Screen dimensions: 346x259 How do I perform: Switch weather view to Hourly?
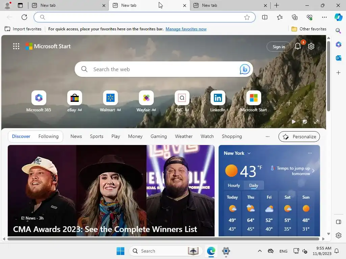pyautogui.click(x=234, y=185)
